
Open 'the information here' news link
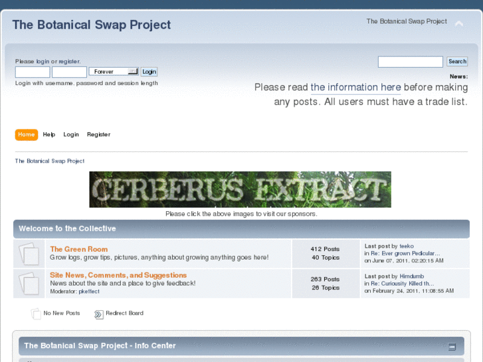(356, 88)
